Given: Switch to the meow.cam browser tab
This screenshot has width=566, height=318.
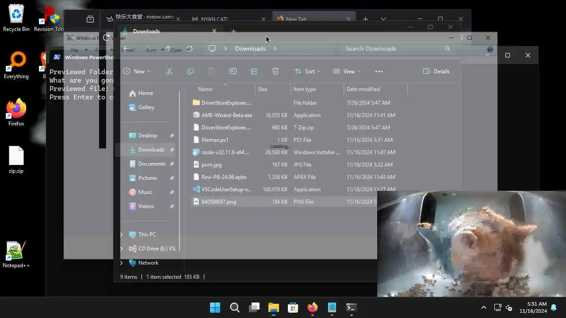Looking at the screenshot, I should coord(143,19).
